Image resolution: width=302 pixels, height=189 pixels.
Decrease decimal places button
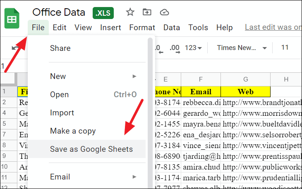click(159, 48)
